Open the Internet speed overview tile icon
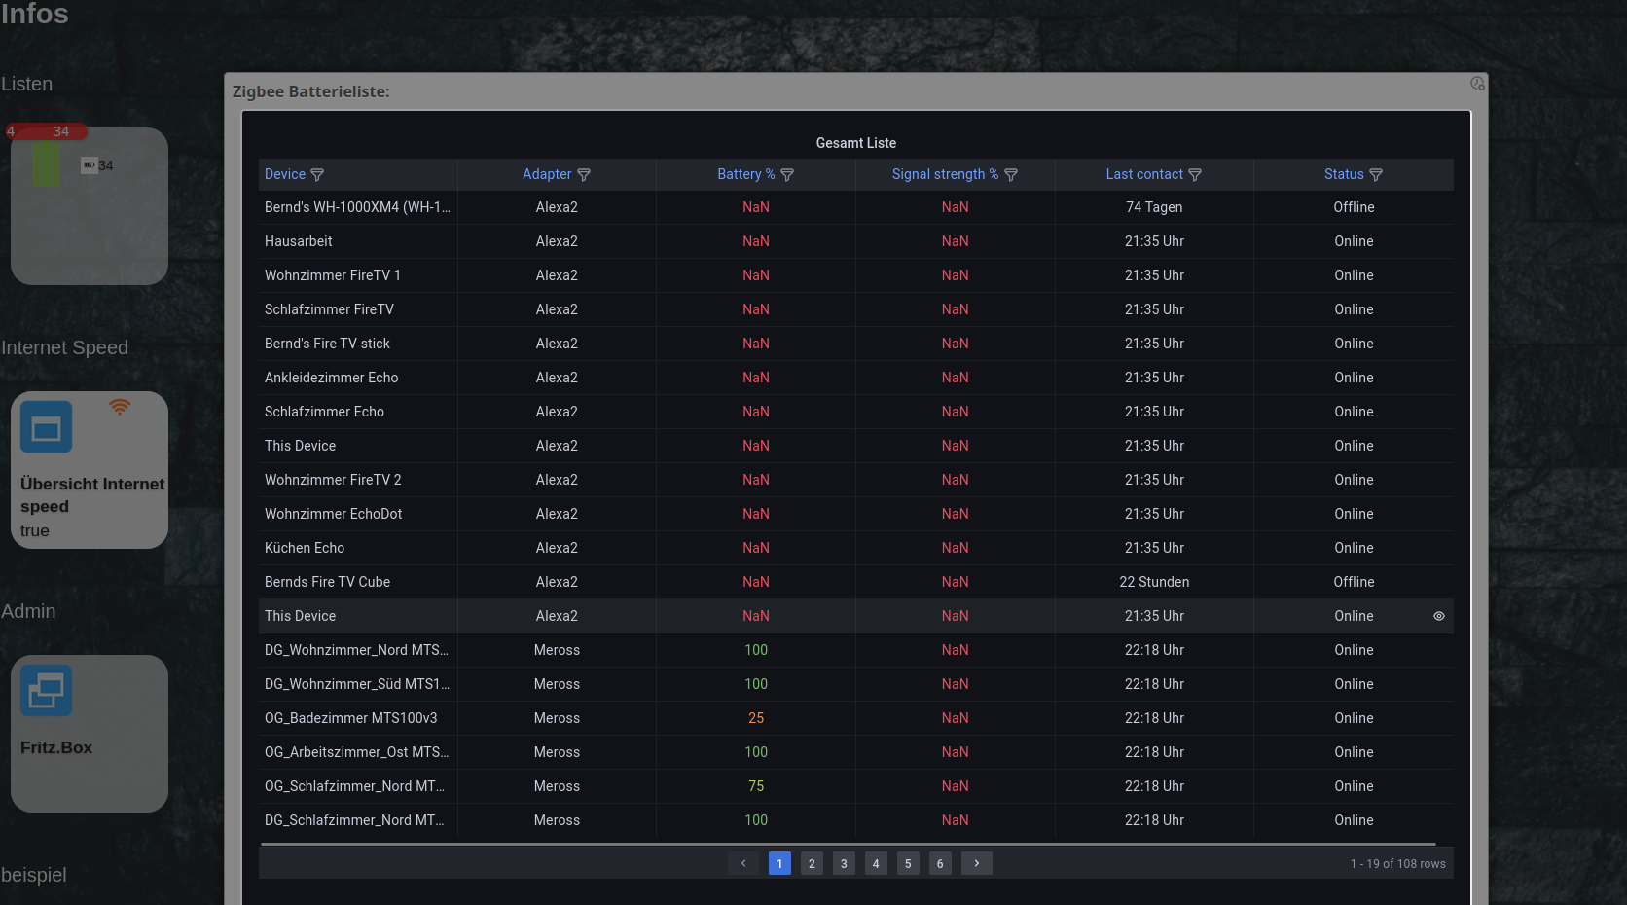Image resolution: width=1627 pixels, height=905 pixels. tap(47, 427)
